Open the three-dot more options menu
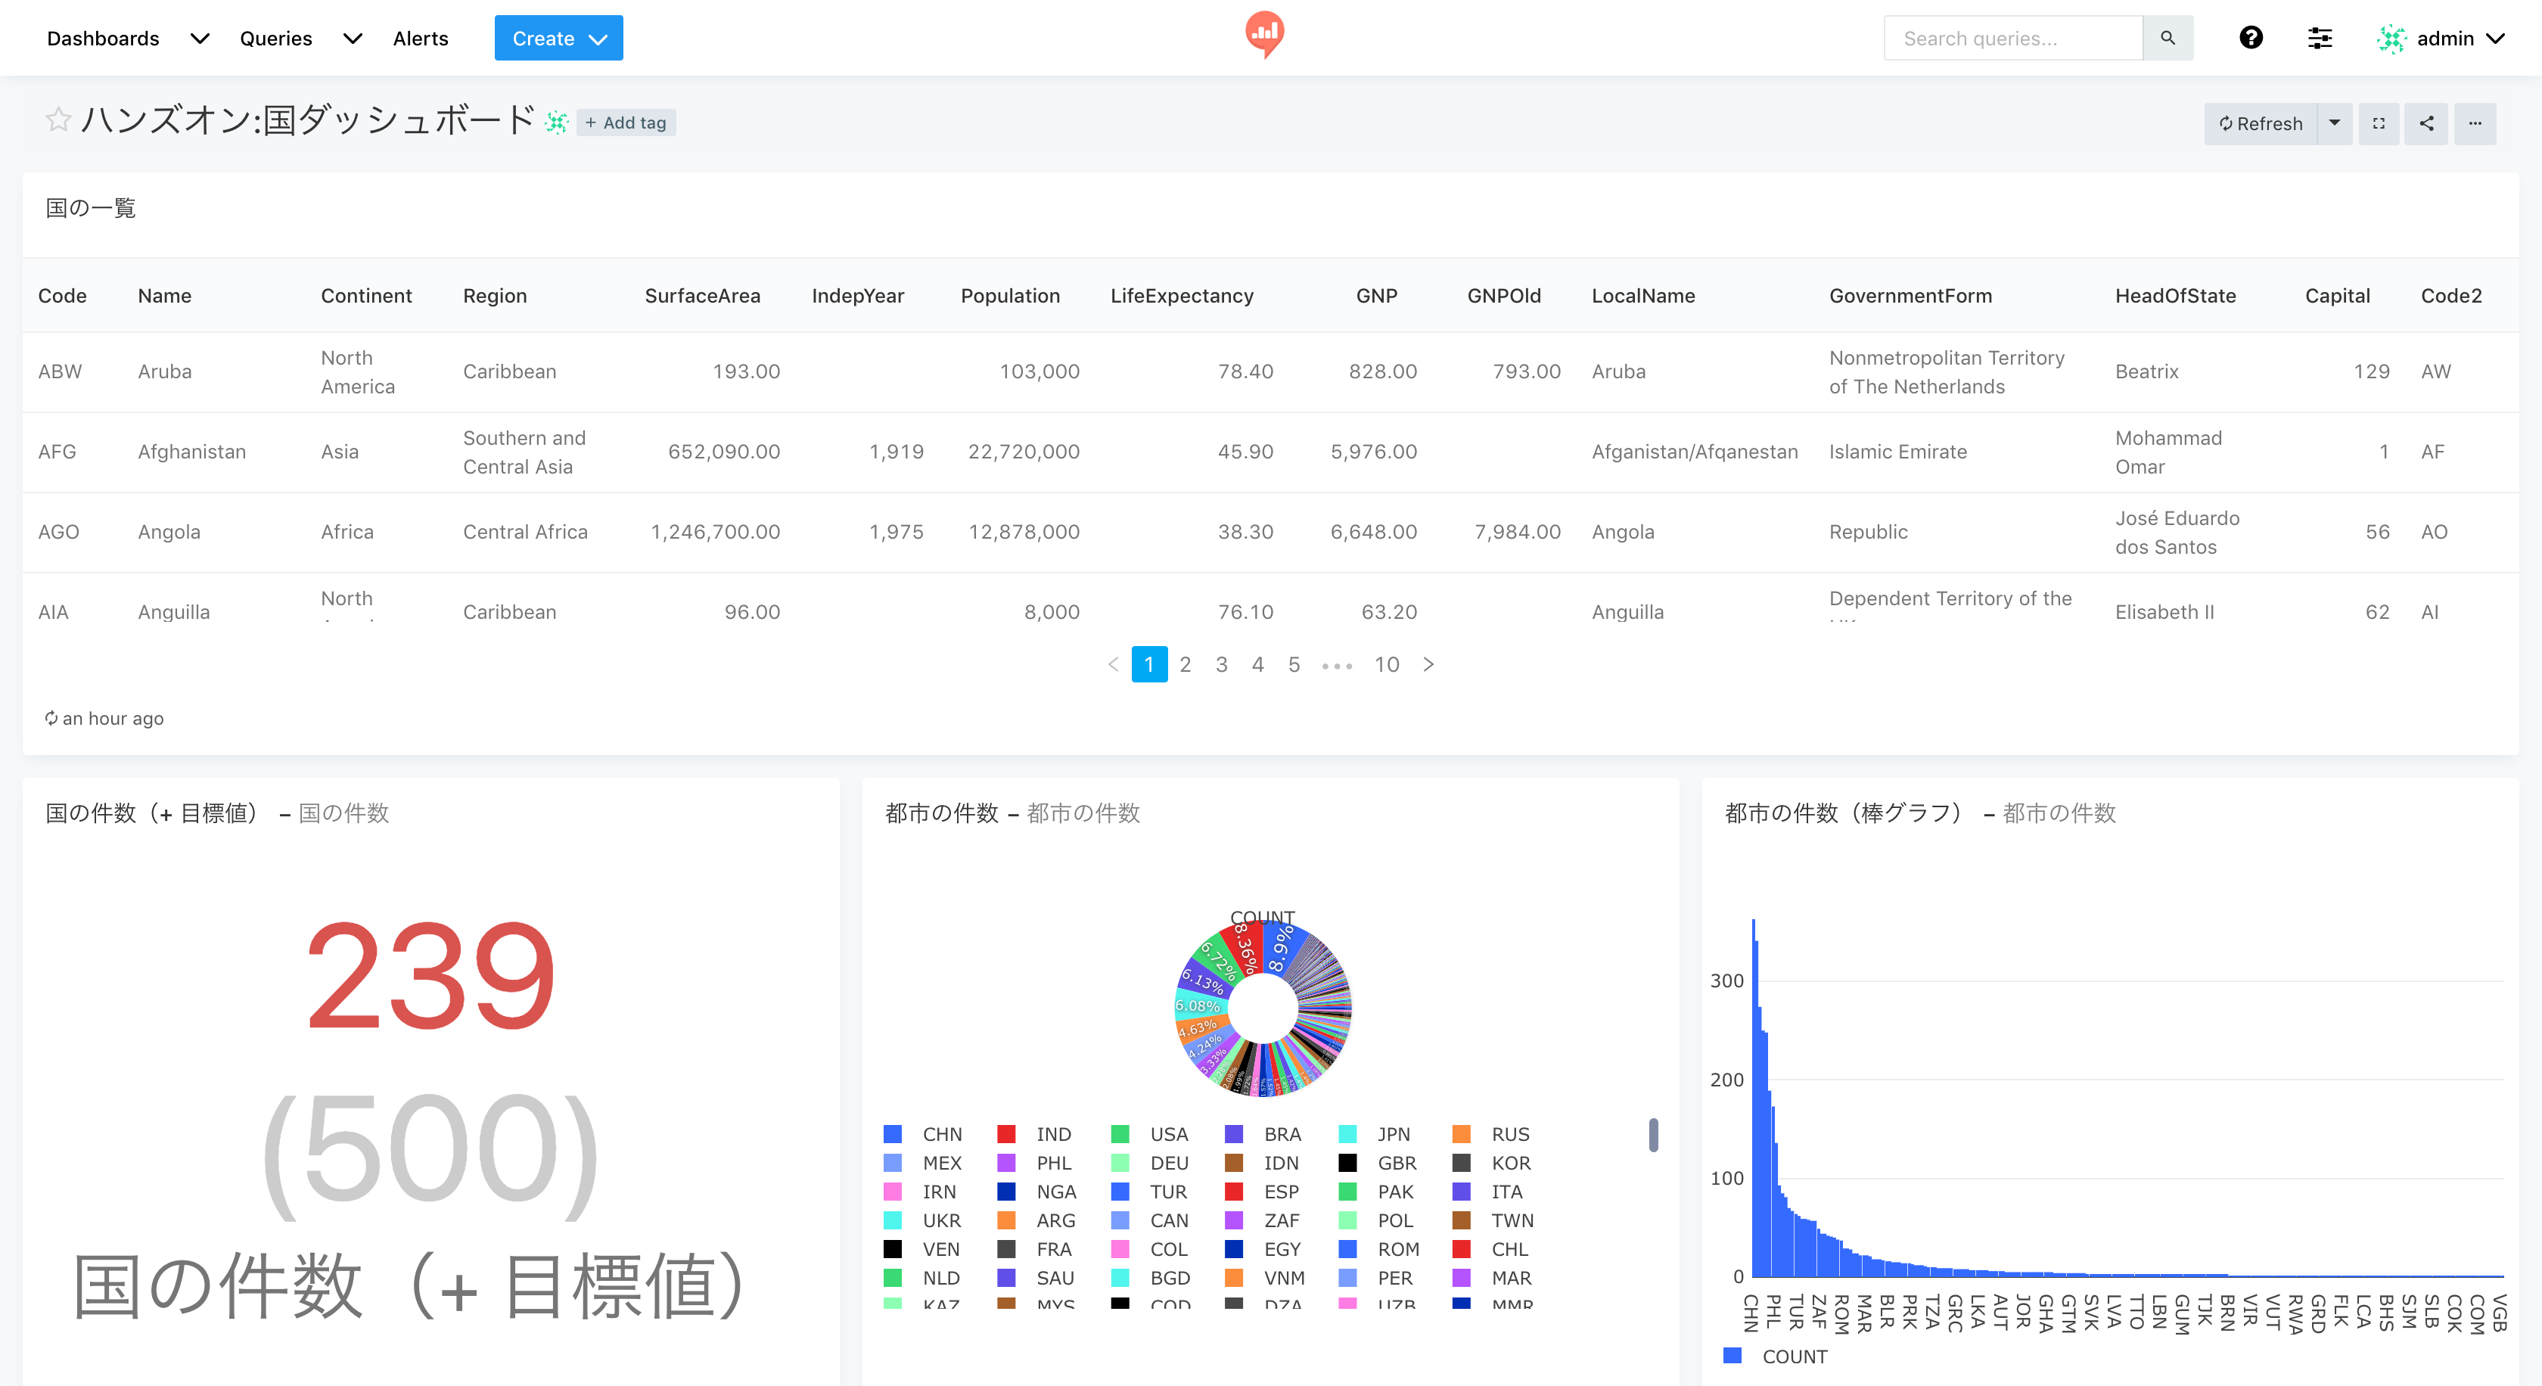This screenshot has width=2542, height=1386. [2474, 123]
